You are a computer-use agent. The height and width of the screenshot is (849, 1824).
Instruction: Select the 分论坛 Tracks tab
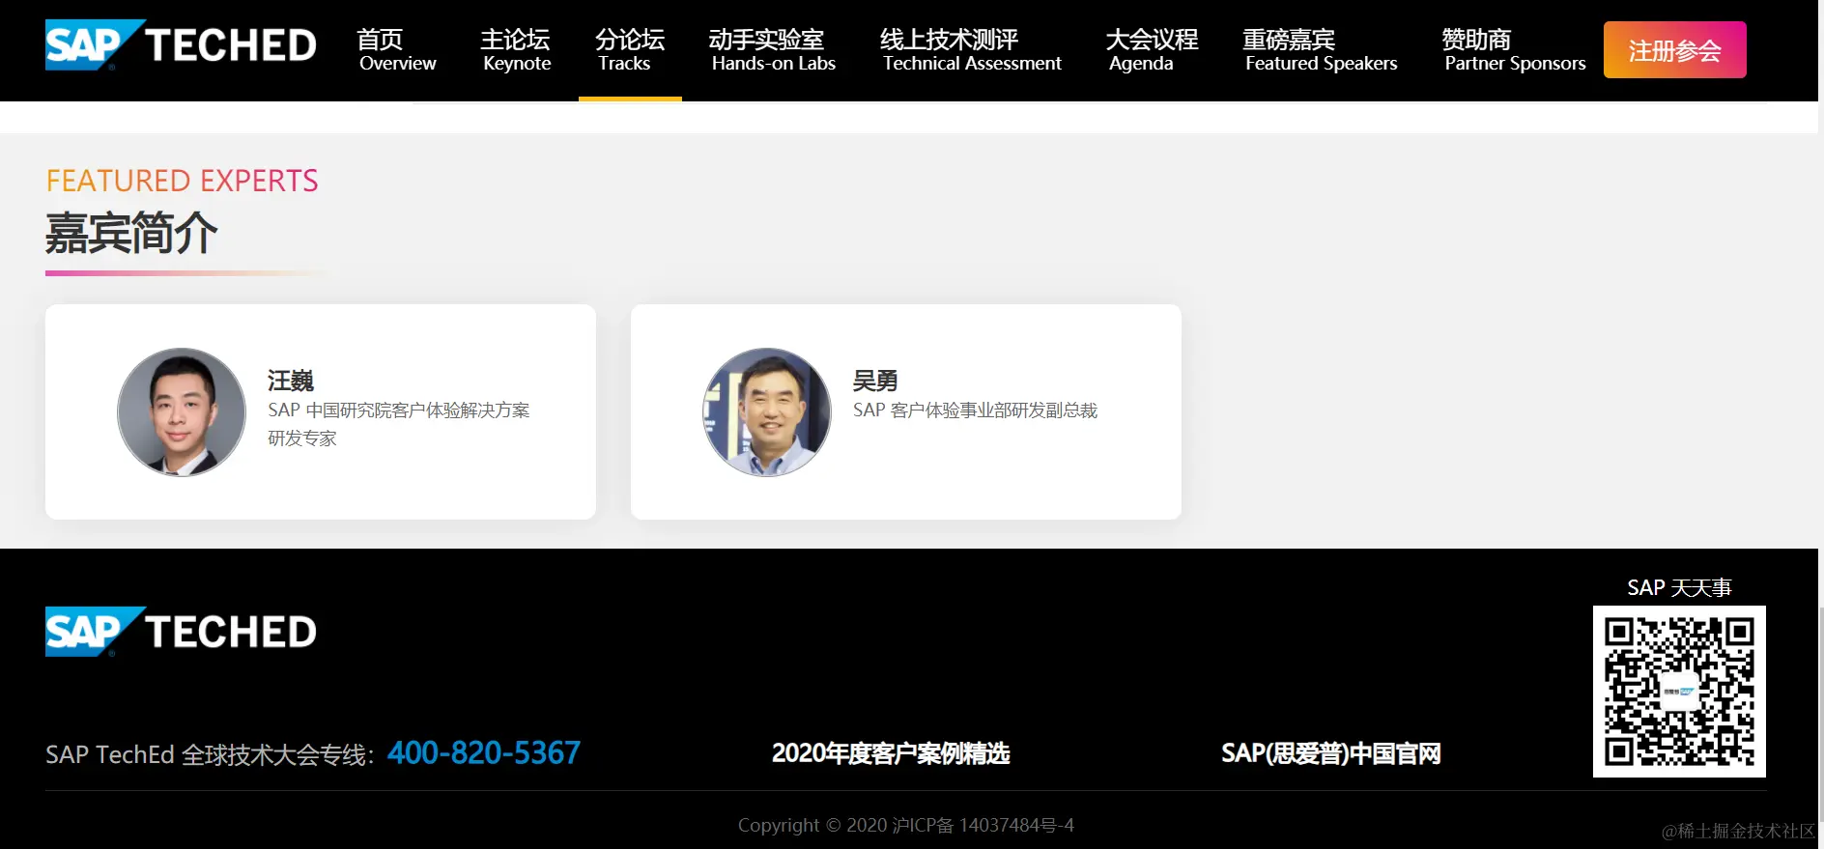[630, 50]
